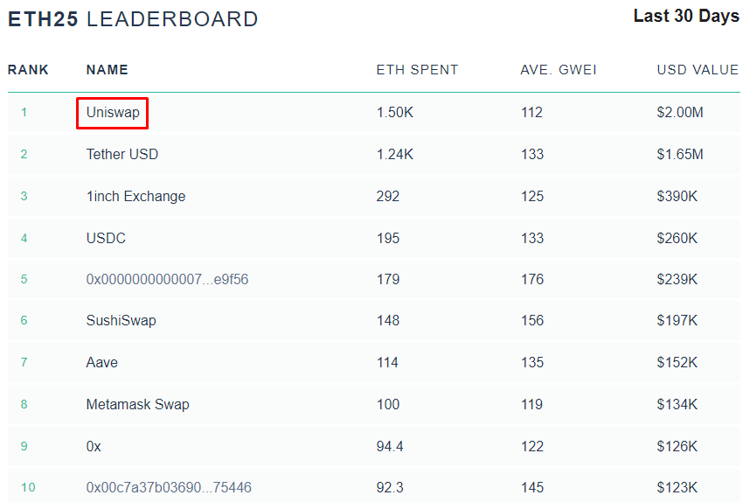
Task: Sort by AVE. GWEI column header
Action: tap(558, 70)
